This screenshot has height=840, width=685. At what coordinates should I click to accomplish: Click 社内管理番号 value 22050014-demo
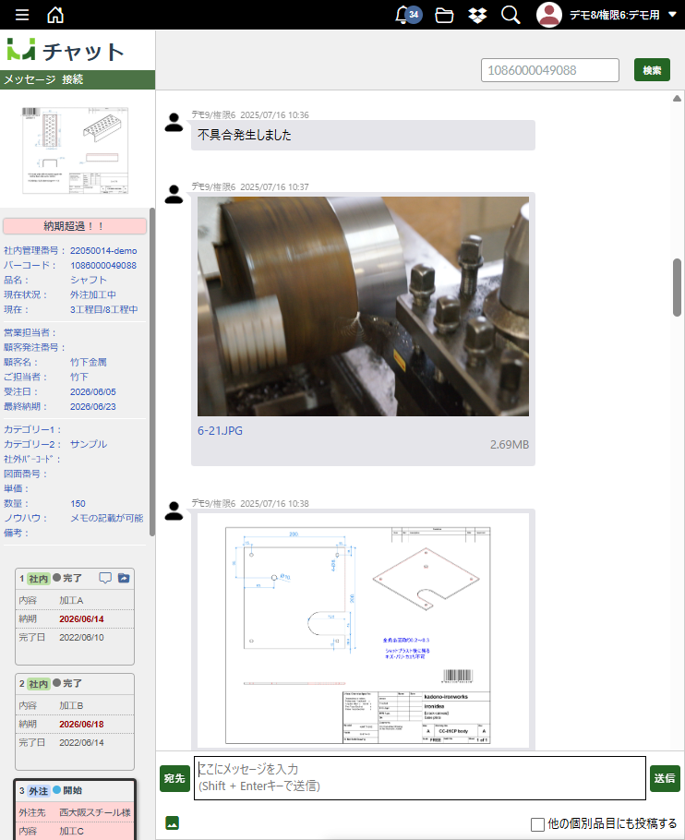(x=103, y=251)
